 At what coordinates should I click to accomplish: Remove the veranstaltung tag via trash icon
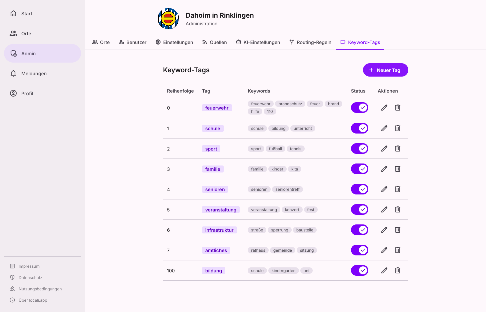coord(397,209)
